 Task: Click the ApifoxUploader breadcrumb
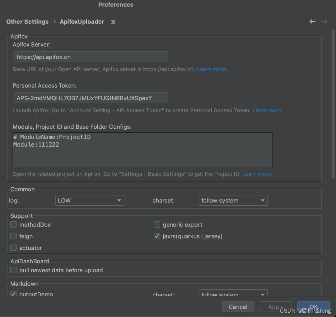coord(82,22)
